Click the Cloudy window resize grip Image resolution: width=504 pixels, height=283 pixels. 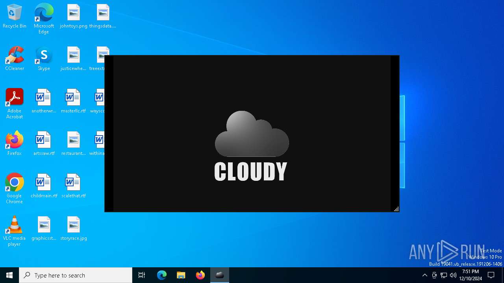point(396,209)
